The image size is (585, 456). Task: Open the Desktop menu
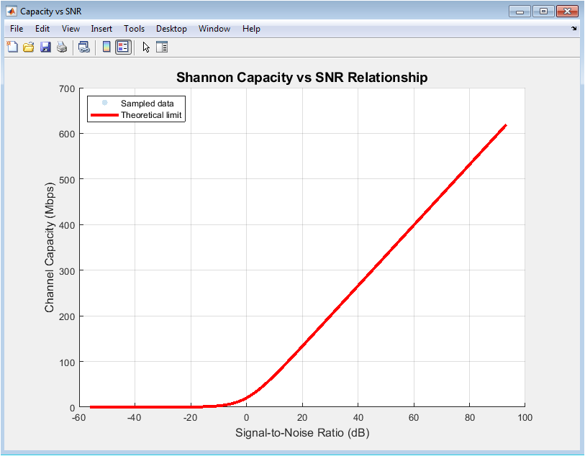pyautogui.click(x=171, y=29)
